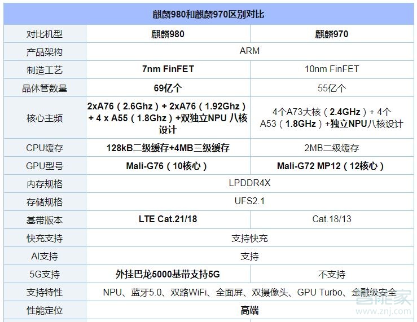Click the Cat.18/13 cell
This screenshot has width=417, height=322.
pyautogui.click(x=332, y=219)
